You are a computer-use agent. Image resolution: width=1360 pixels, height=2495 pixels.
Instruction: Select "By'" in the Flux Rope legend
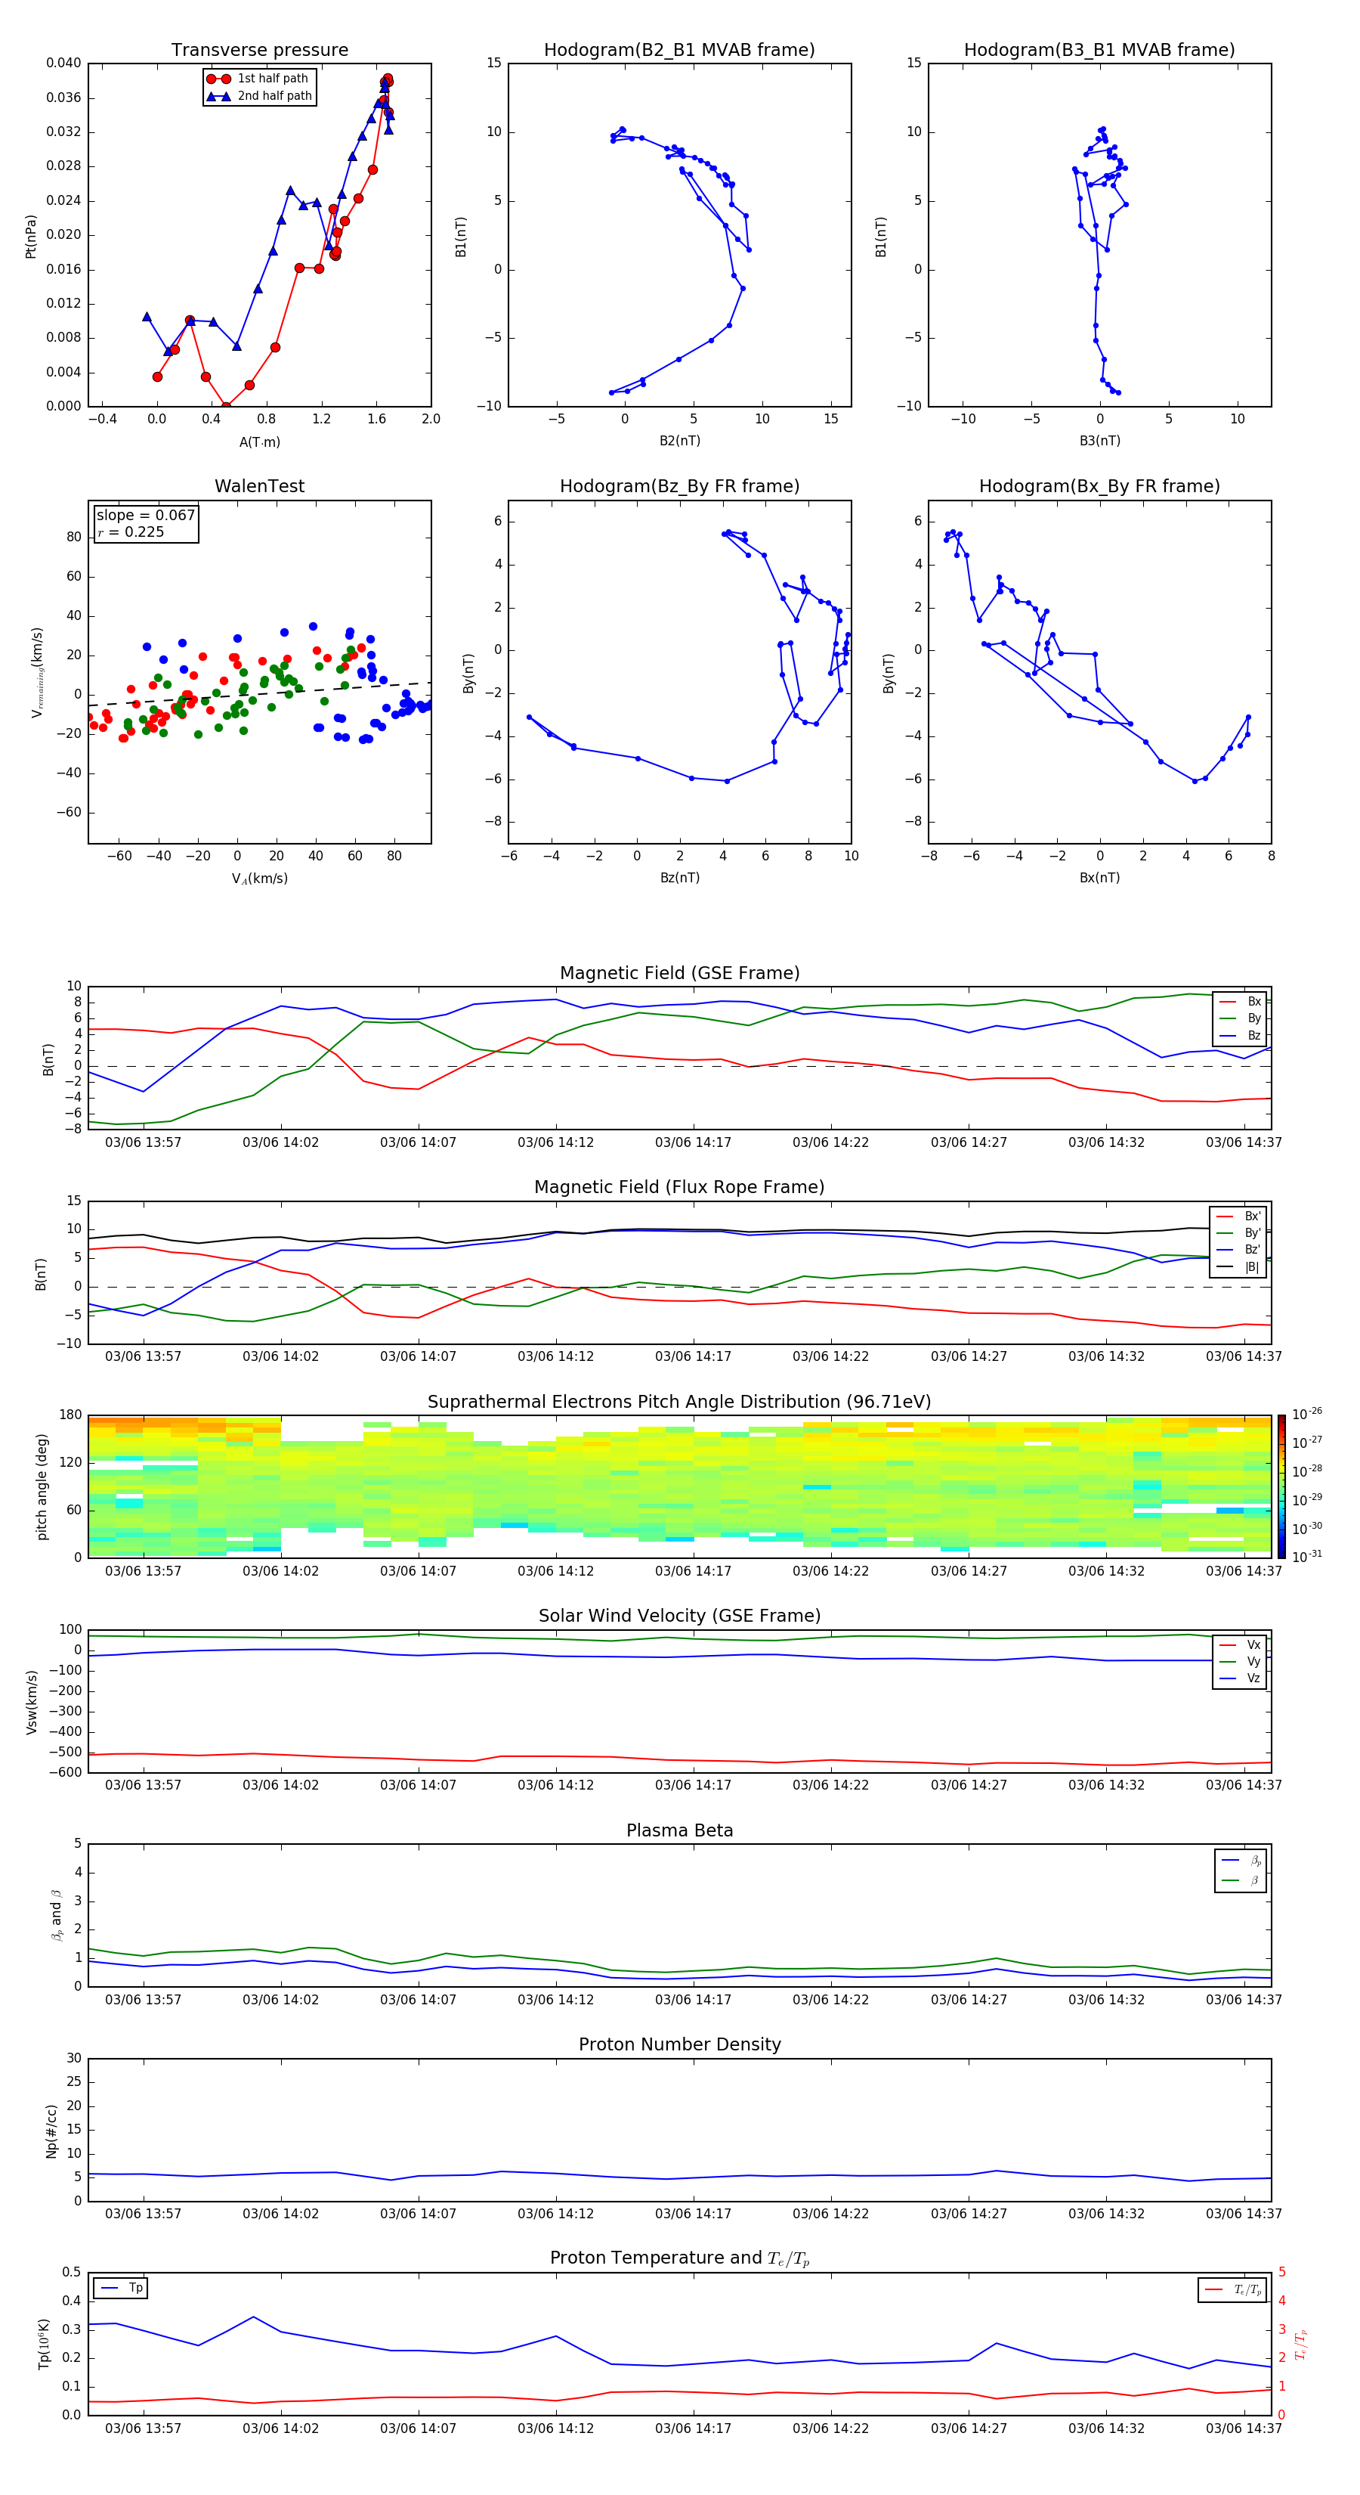click(x=1240, y=1233)
